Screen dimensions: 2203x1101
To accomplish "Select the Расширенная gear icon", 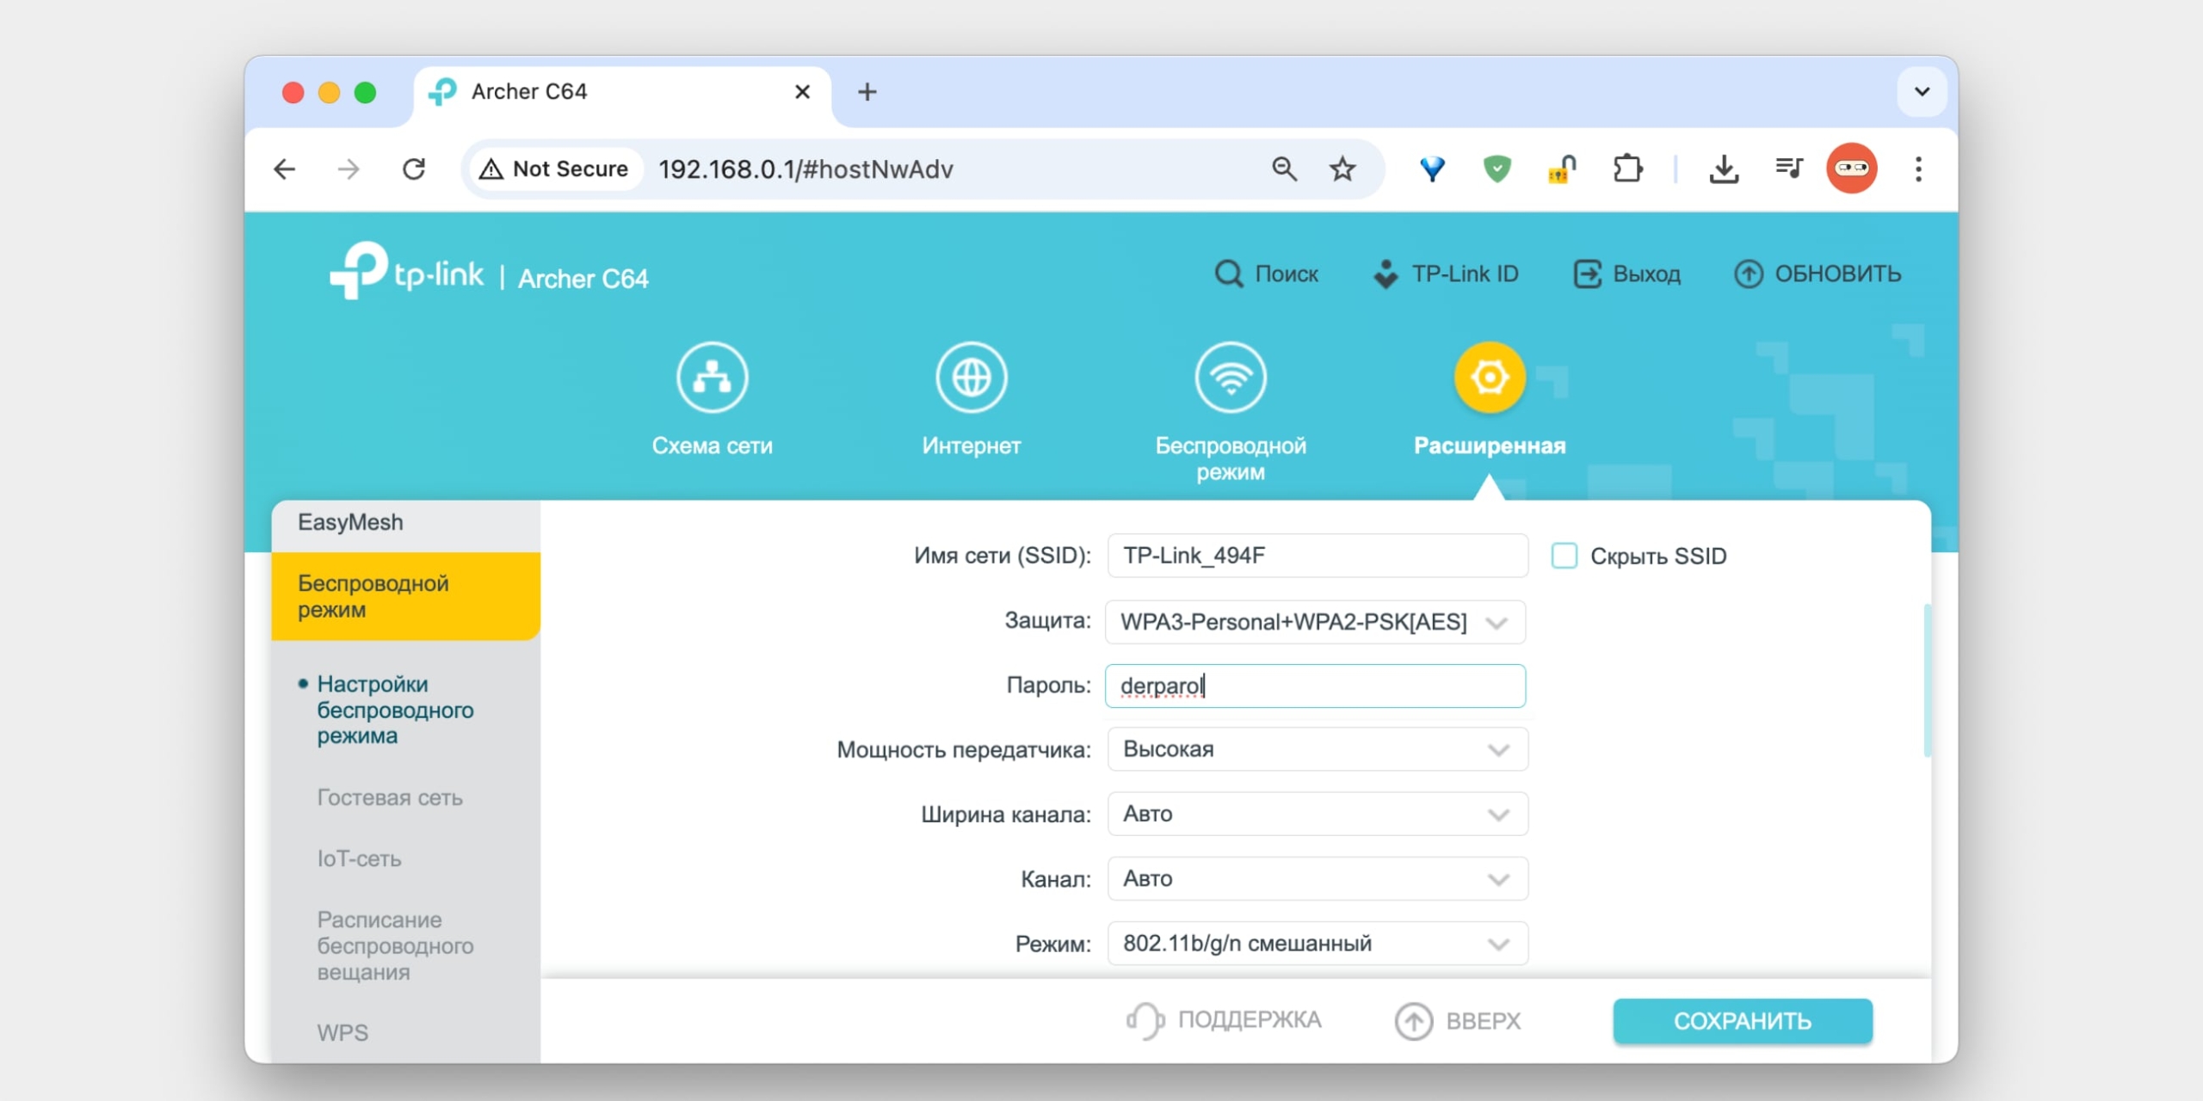I will pyautogui.click(x=1490, y=377).
